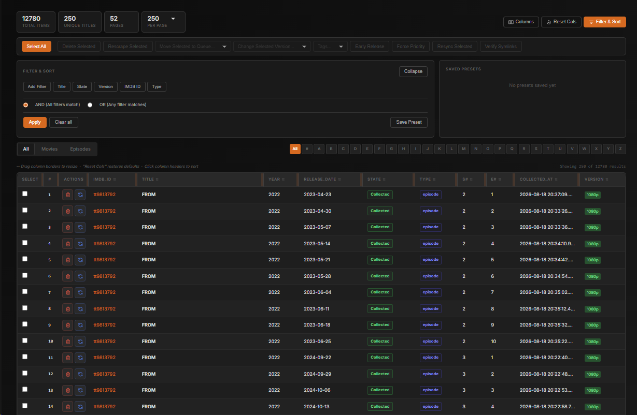The image size is (637, 415).
Task: Click the refresh icon in row 9
Action: [80, 325]
